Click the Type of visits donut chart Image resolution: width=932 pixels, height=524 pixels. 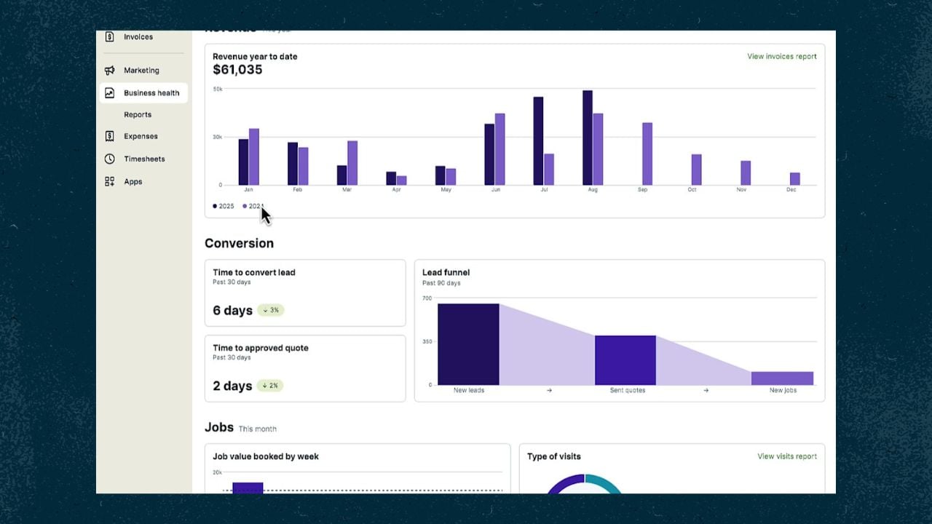[x=585, y=483]
